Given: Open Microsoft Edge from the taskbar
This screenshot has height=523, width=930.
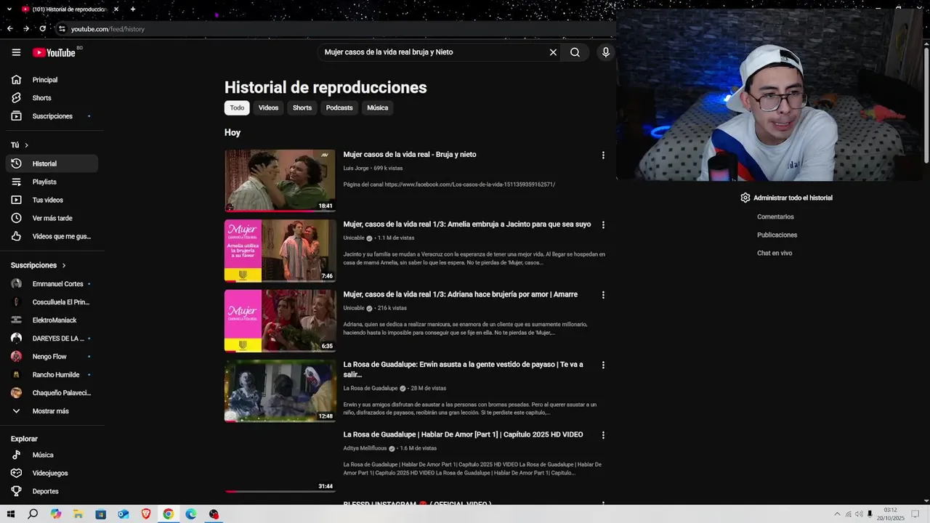Looking at the screenshot, I should coord(191,514).
